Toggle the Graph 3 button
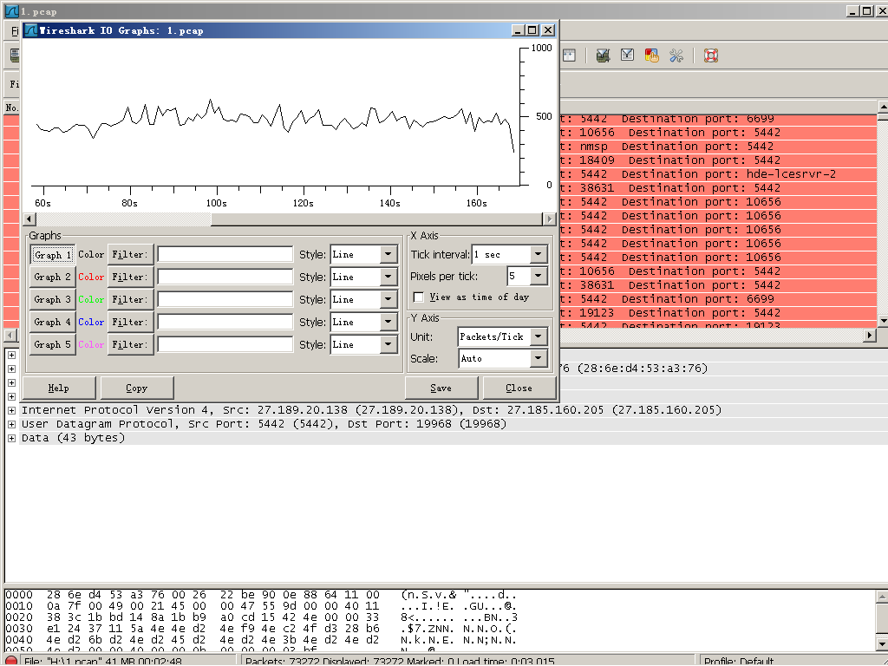The width and height of the screenshot is (888, 666). pos(52,299)
